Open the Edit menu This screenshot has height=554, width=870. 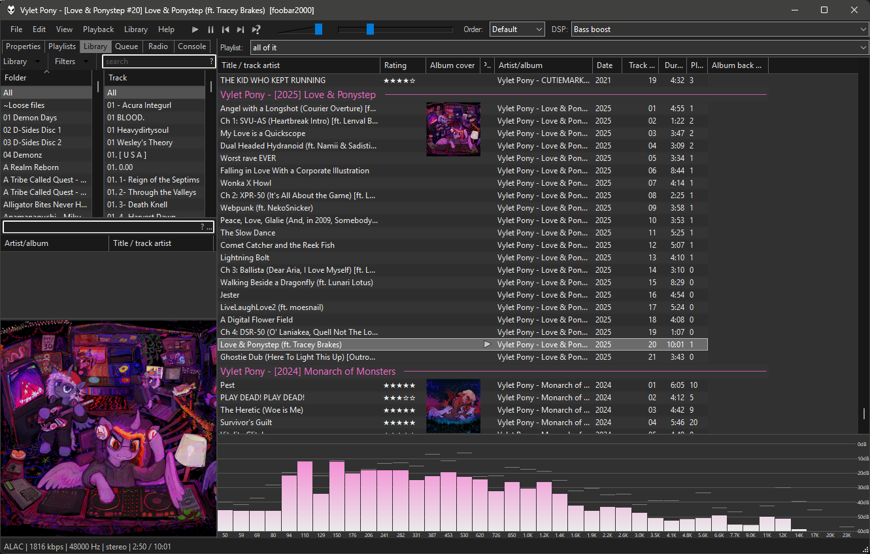pos(39,29)
